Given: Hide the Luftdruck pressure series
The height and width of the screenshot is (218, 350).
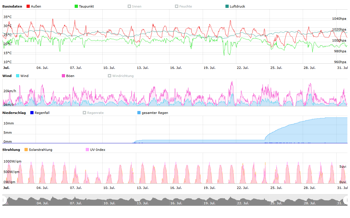Looking at the screenshot, I should pyautogui.click(x=227, y=6).
